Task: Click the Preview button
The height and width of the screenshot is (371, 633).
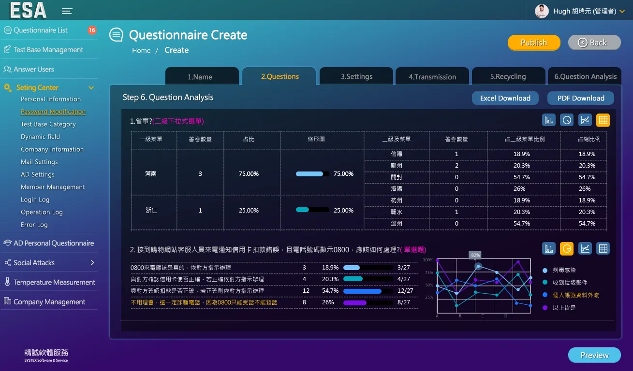Action: [x=594, y=355]
